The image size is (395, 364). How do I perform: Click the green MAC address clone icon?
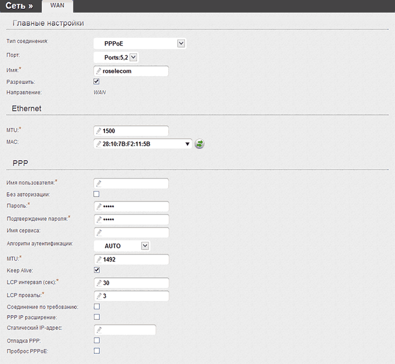point(199,144)
